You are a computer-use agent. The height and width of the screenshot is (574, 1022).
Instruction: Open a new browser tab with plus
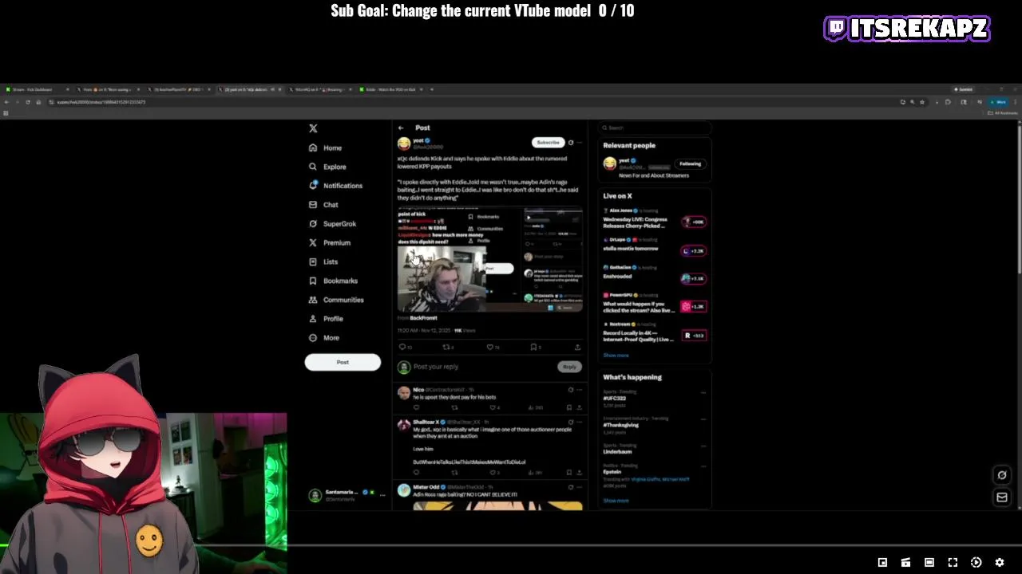432,89
